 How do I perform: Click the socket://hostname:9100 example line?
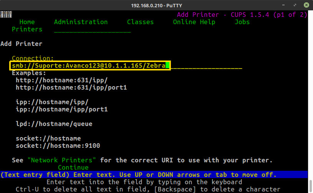[x=58, y=146]
